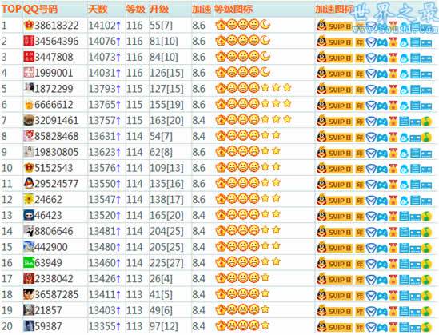439x335 pixels.
Task: Click the blue shield icon in row 5
Action: 371,90
